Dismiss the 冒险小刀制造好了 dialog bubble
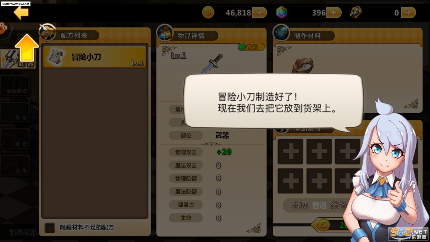The image size is (430, 242). pyautogui.click(x=273, y=102)
